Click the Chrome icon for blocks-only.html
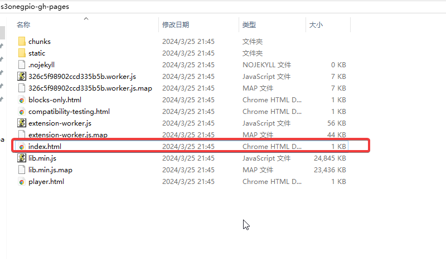The height and width of the screenshot is (259, 446). [22, 100]
